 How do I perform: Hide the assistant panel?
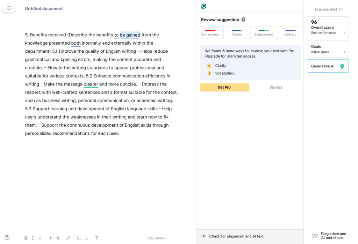tap(328, 9)
